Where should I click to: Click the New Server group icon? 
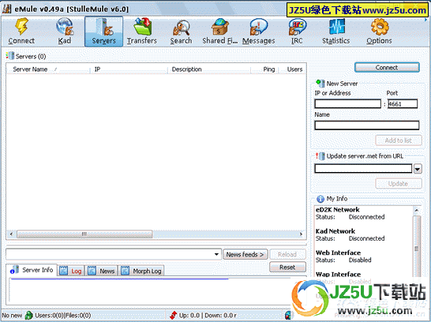tap(320, 83)
